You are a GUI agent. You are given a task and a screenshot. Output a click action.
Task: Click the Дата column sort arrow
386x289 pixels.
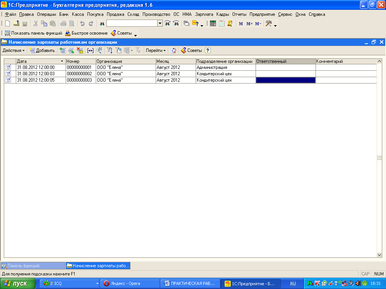pyautogui.click(x=62, y=61)
